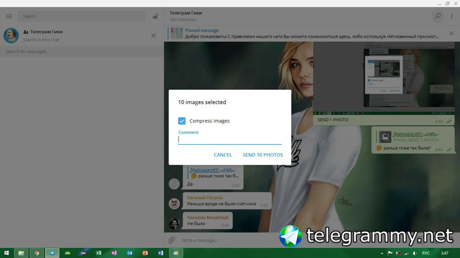Image resolution: width=460 pixels, height=258 pixels.
Task: Open Outlook from the taskbar
Action: point(130,253)
